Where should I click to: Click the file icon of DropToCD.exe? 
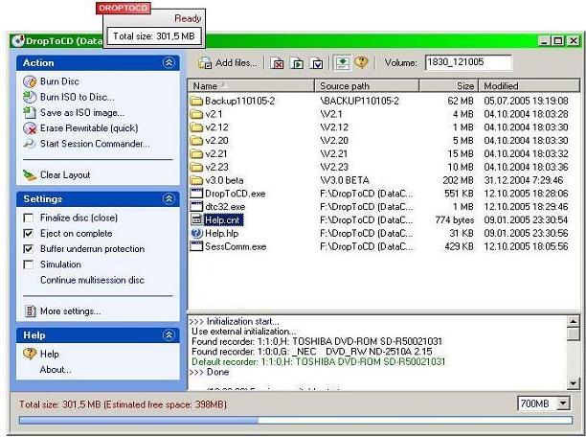coord(196,194)
